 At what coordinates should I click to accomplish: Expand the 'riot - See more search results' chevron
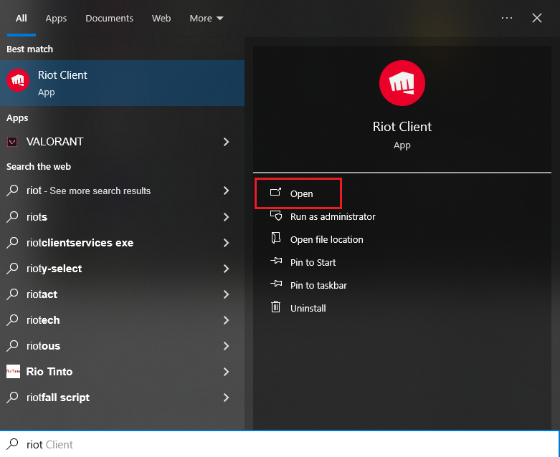click(x=226, y=191)
